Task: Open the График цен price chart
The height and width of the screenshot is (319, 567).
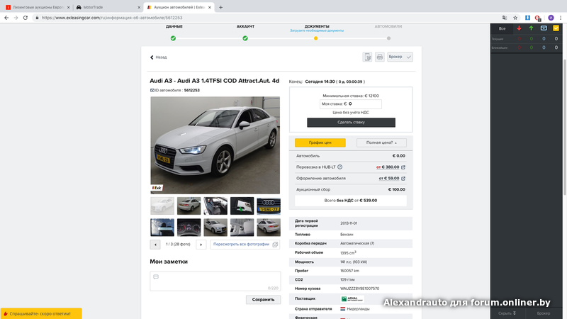Action: (320, 142)
